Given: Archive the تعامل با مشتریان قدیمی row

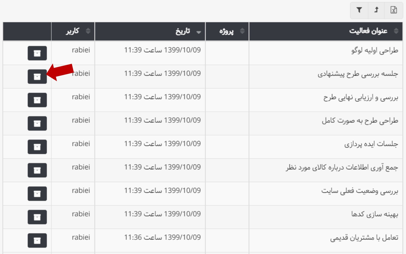Looking at the screenshot, I should 37,240.
